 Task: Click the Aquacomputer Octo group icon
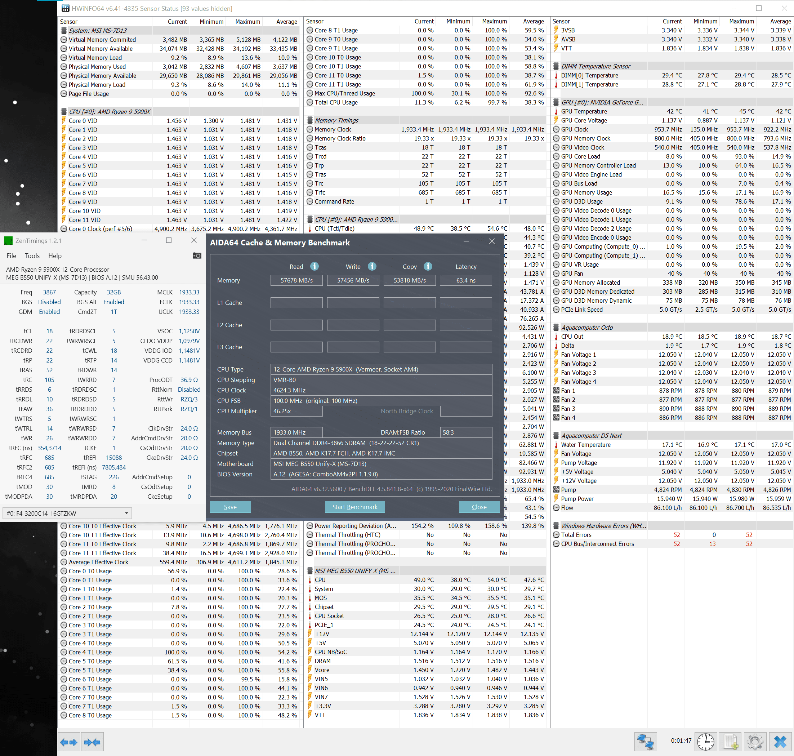556,327
